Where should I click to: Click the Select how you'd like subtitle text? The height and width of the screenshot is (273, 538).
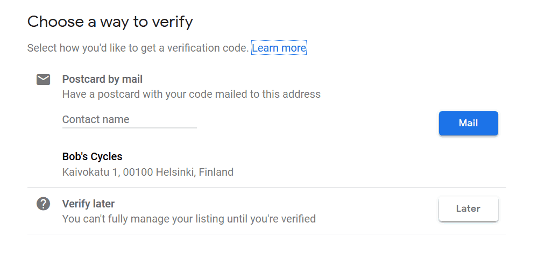[138, 48]
